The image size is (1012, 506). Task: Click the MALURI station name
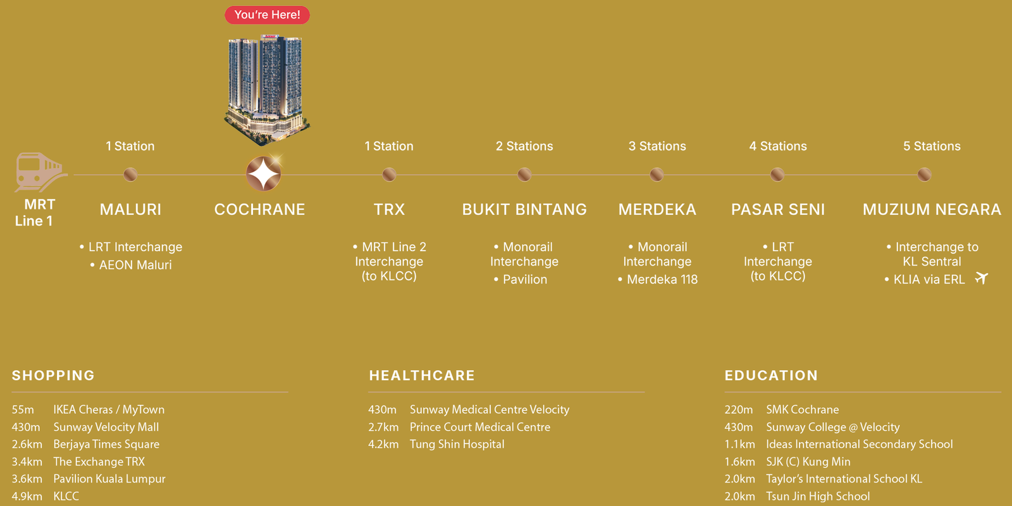(130, 209)
